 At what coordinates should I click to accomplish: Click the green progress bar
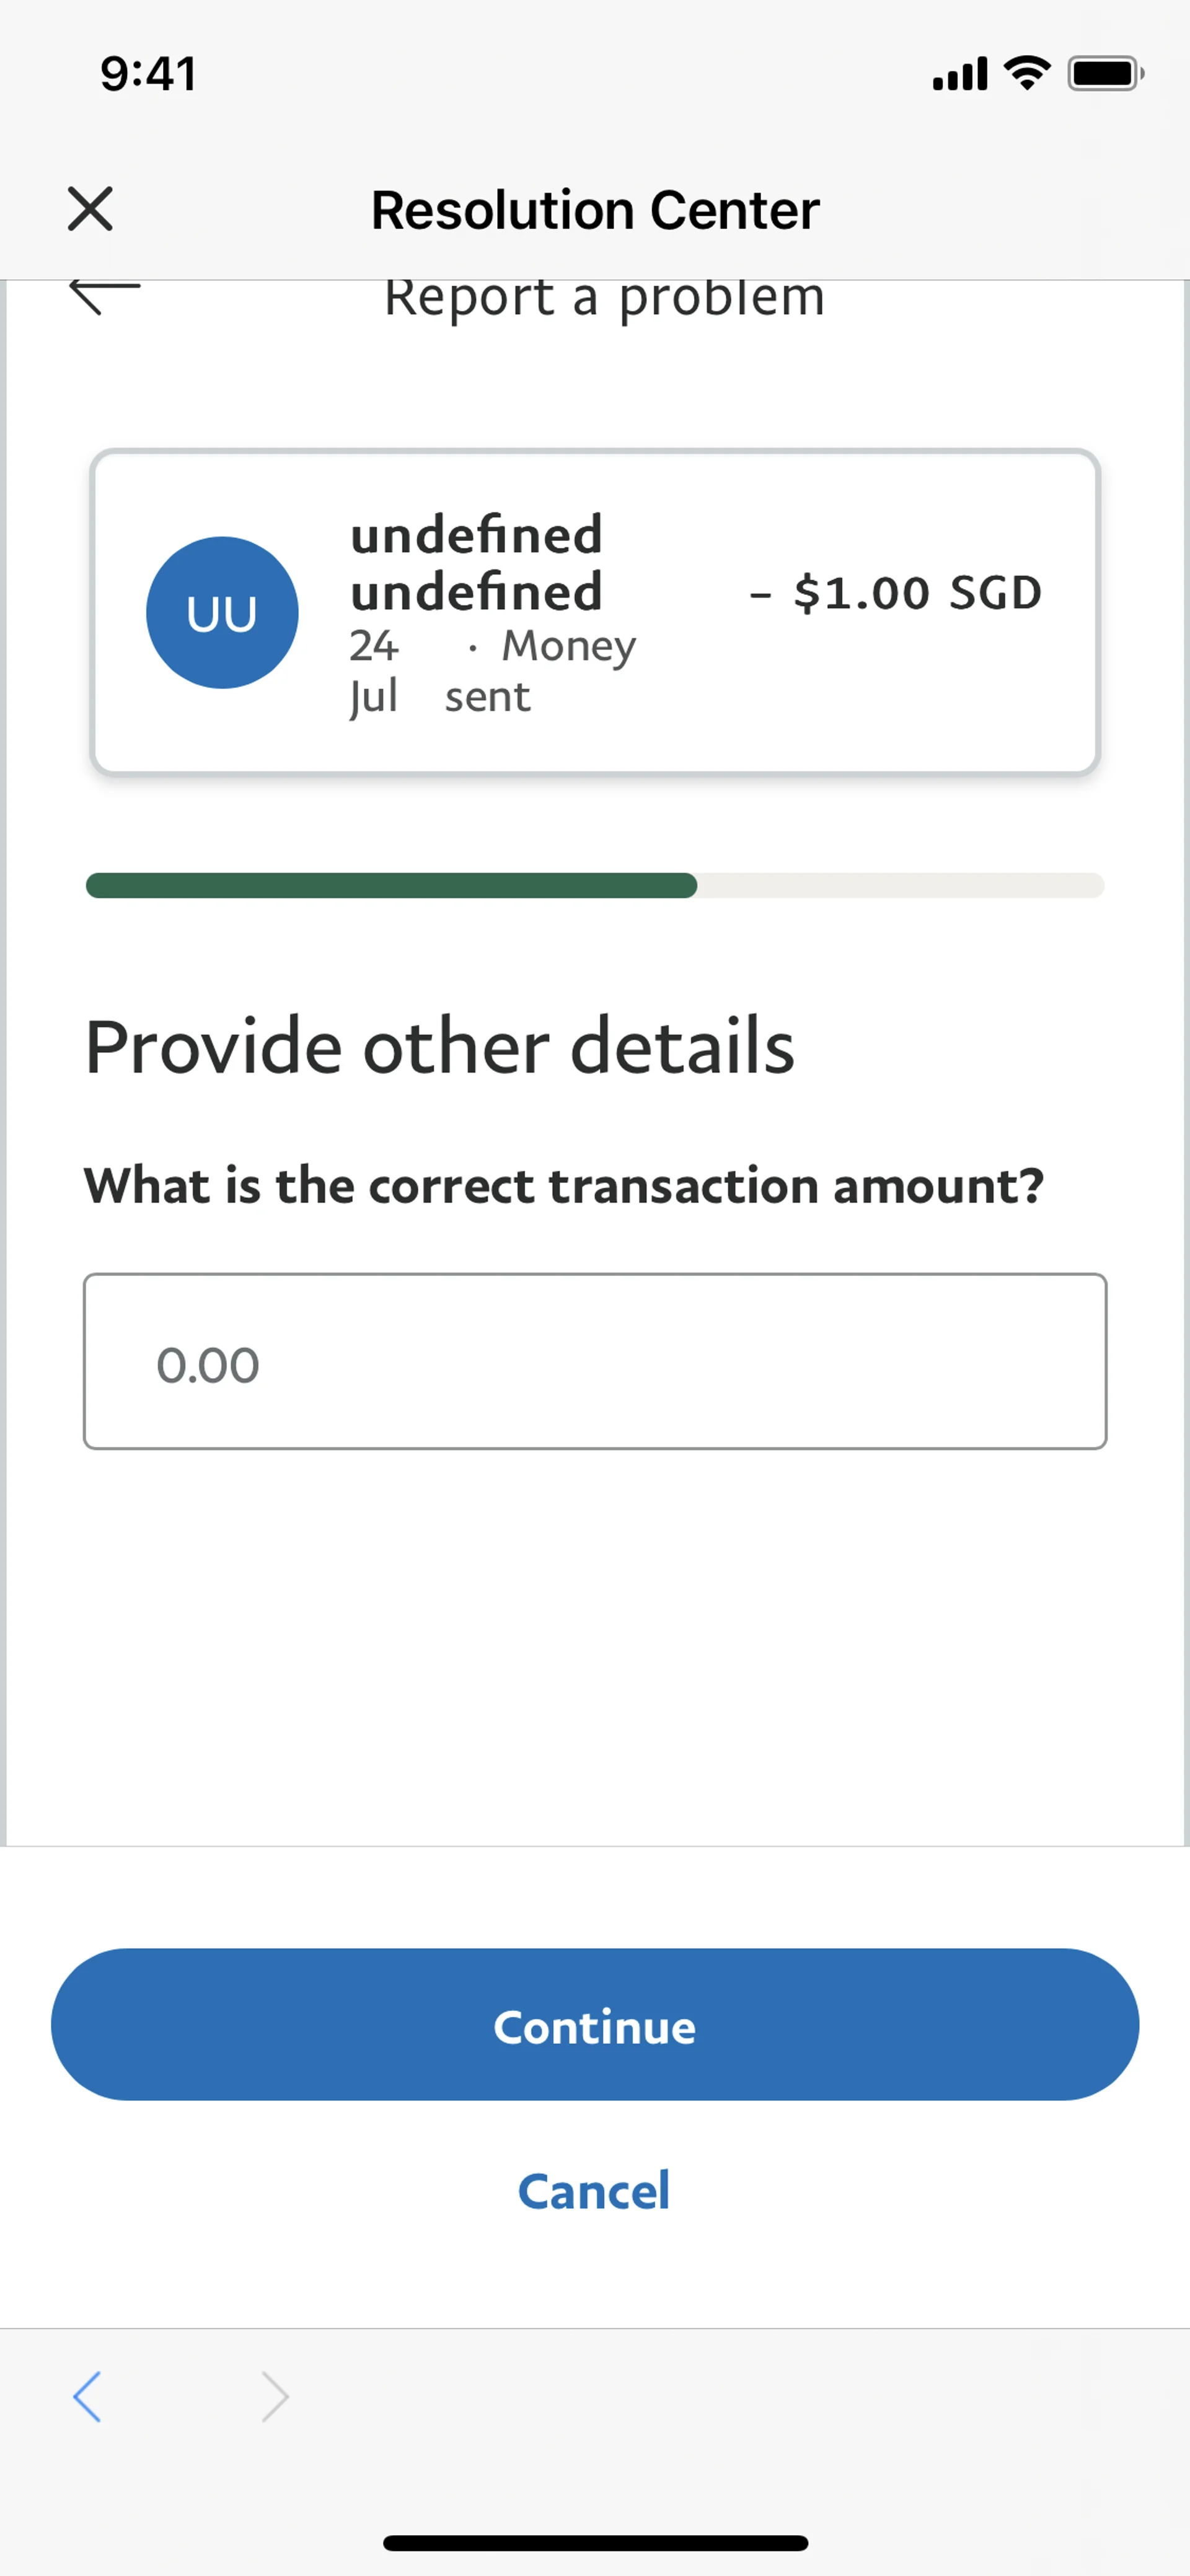tap(595, 885)
